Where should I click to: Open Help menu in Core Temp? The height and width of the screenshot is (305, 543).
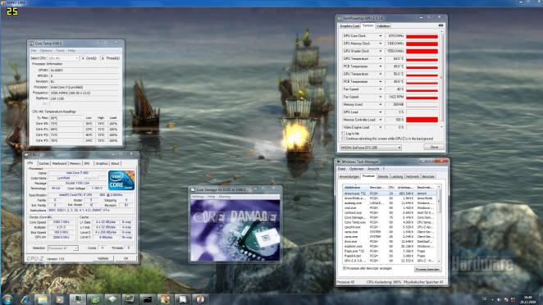(x=71, y=51)
